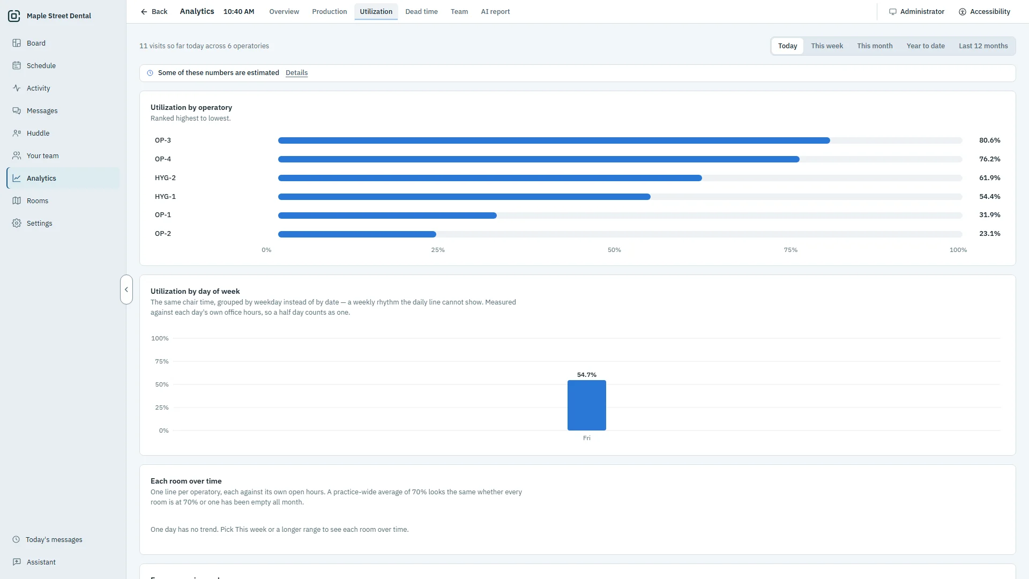Open Today's messages clock icon
Screen dimensions: 1029x579
(x=16, y=539)
